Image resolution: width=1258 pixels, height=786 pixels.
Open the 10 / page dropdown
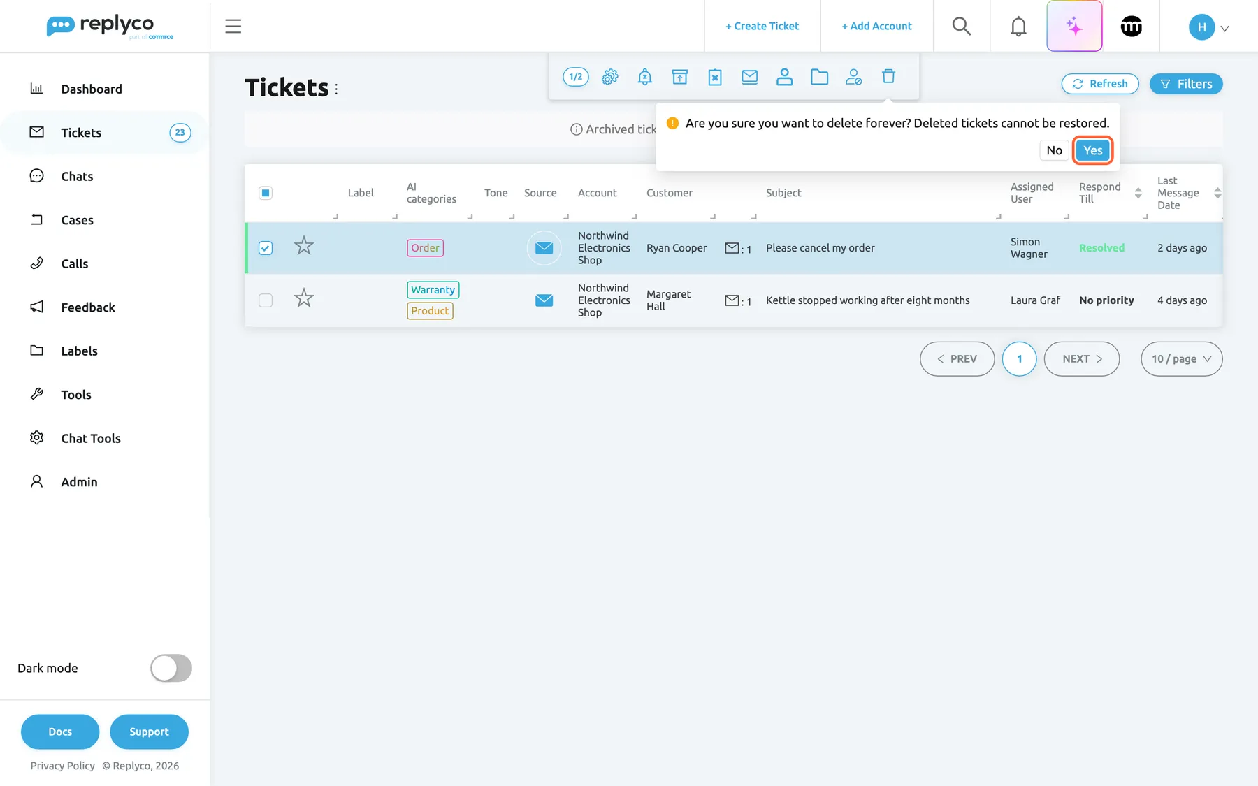point(1182,359)
